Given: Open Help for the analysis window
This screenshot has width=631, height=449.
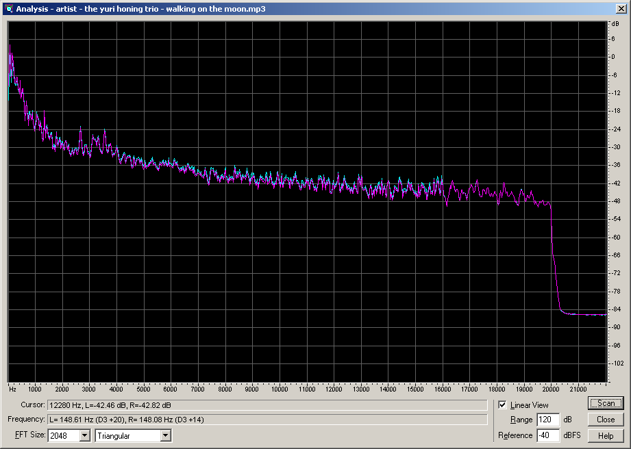Looking at the screenshot, I should click(606, 435).
